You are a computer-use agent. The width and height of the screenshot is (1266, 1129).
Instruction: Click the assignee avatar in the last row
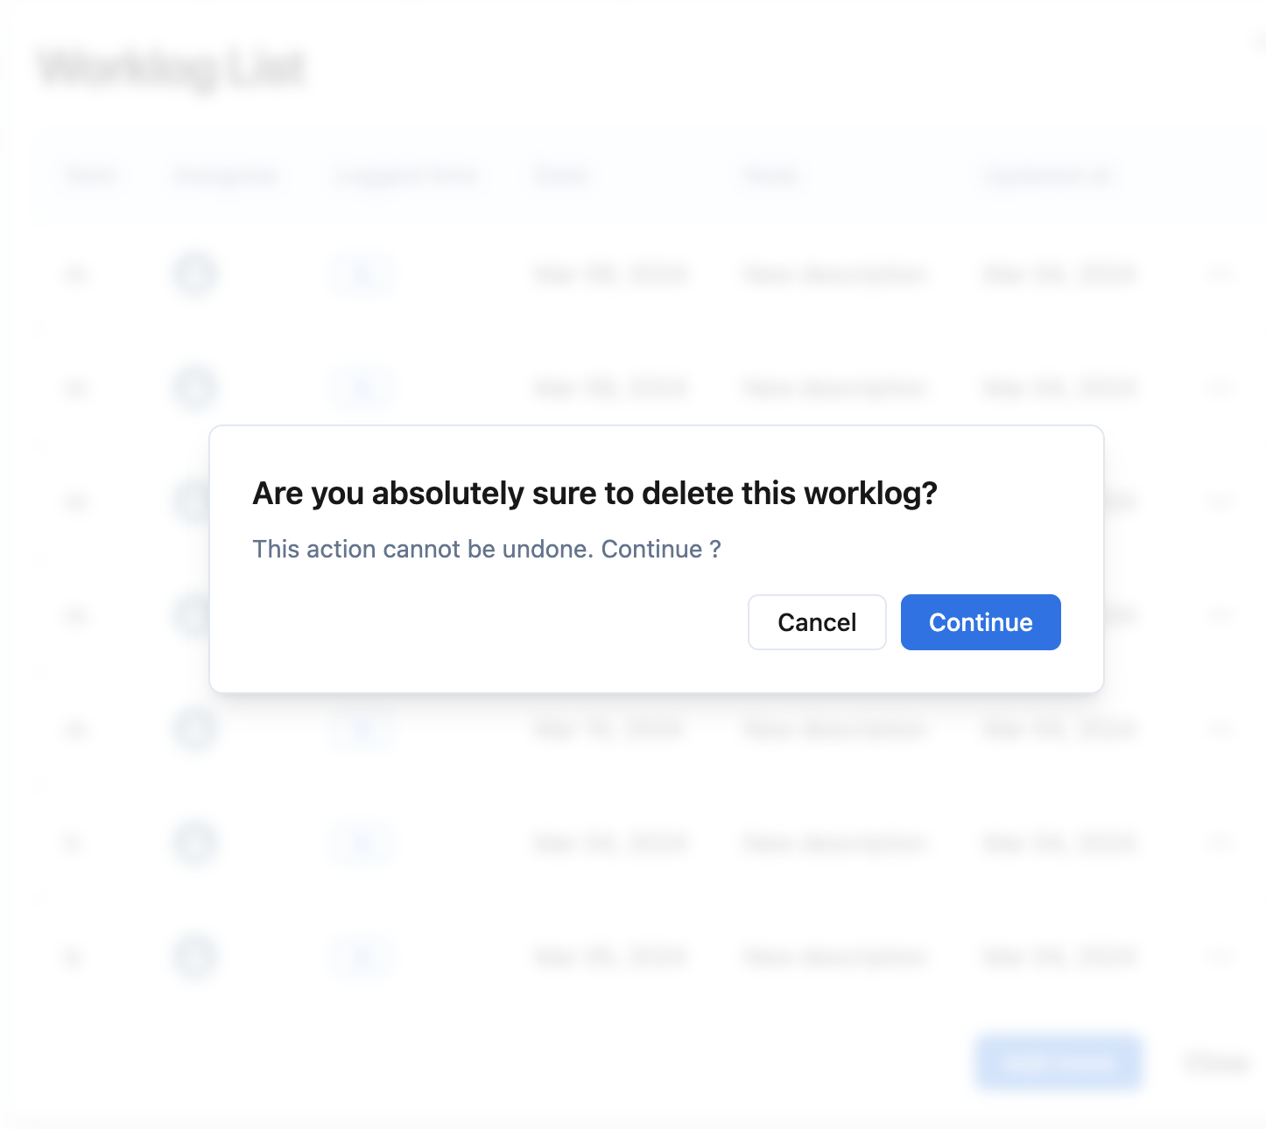tap(194, 956)
